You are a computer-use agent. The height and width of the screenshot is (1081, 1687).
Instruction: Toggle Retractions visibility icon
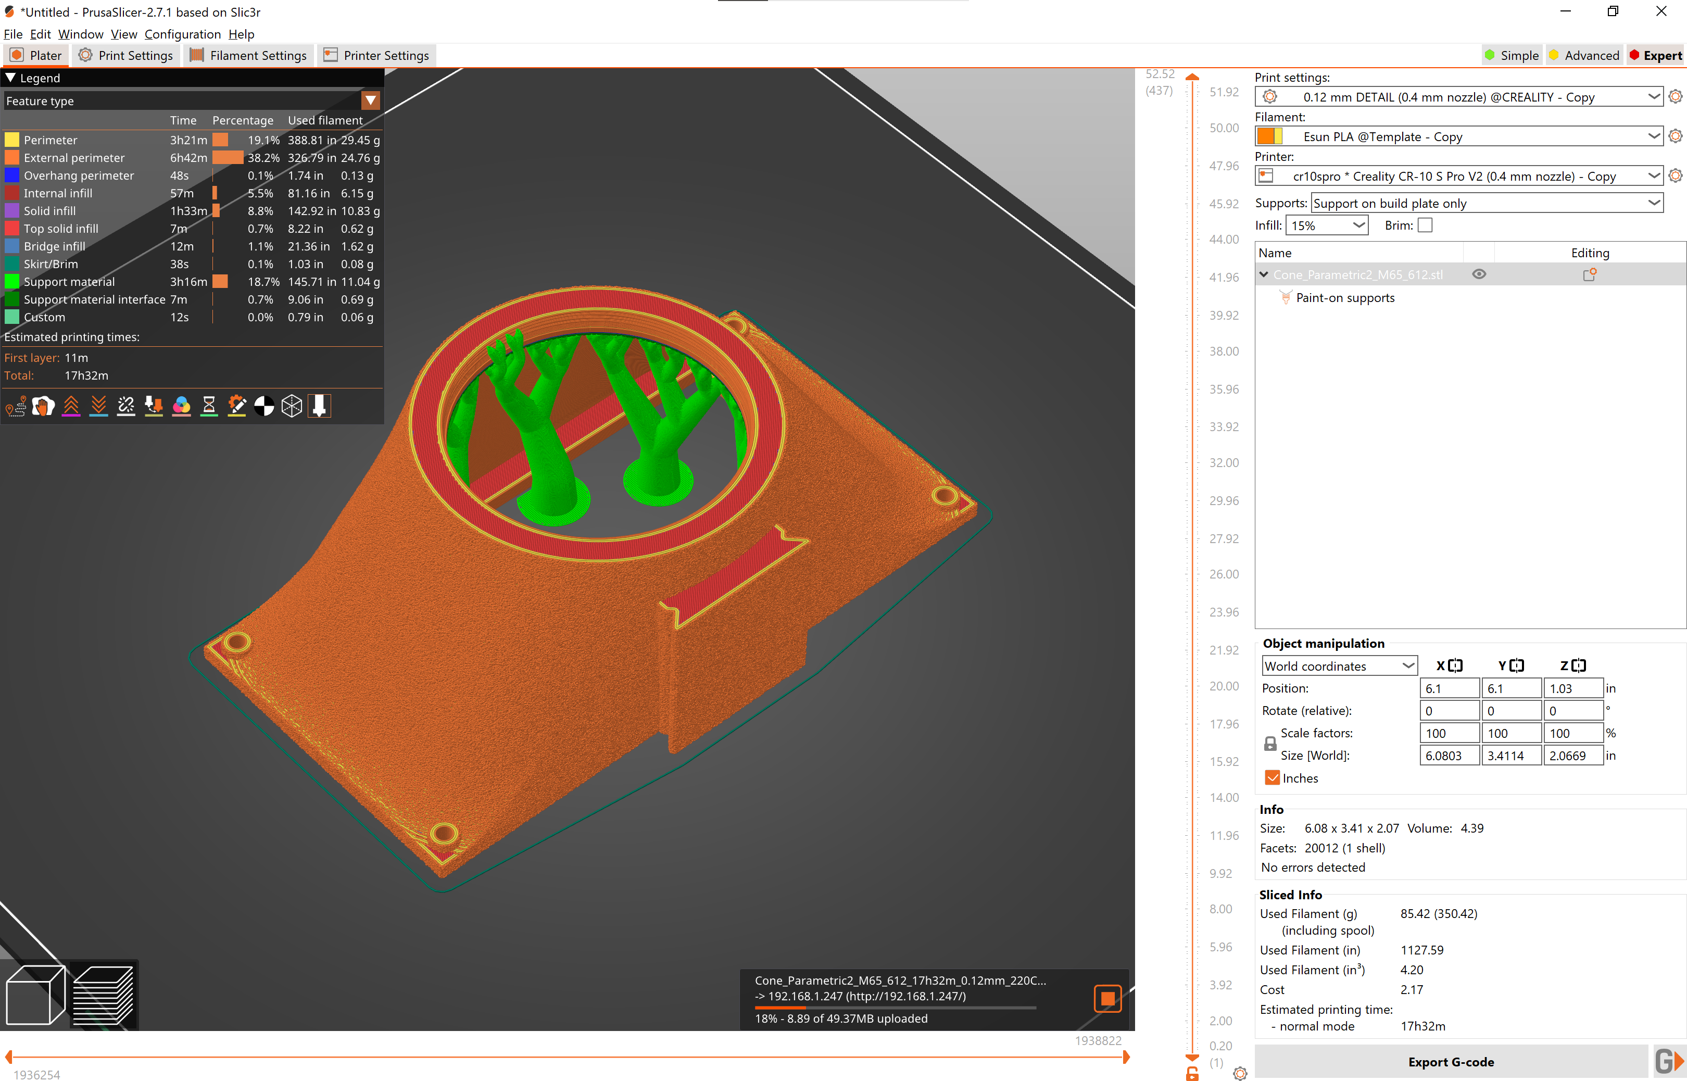point(71,406)
